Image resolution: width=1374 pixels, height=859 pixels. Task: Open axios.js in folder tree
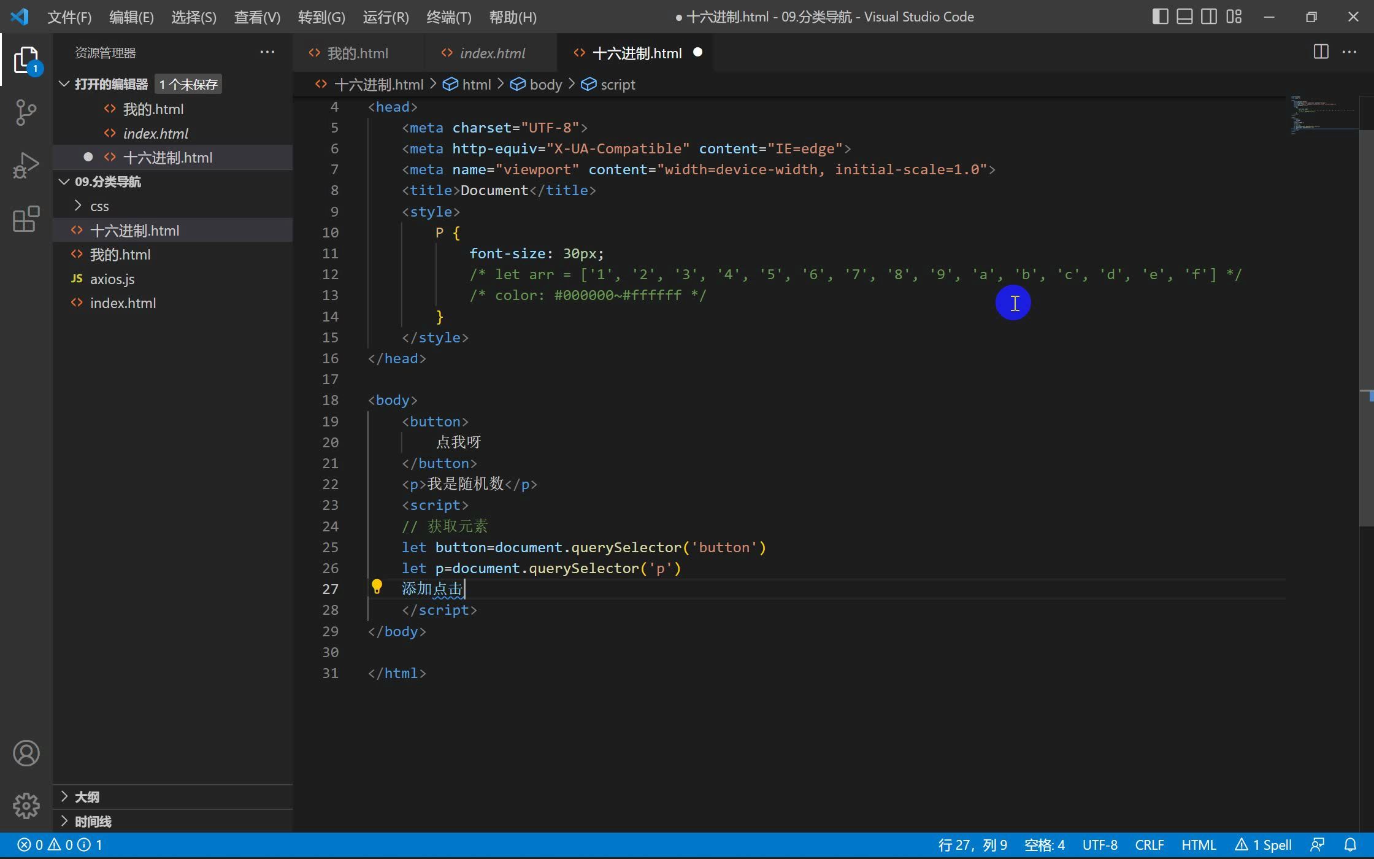pyautogui.click(x=172, y=279)
